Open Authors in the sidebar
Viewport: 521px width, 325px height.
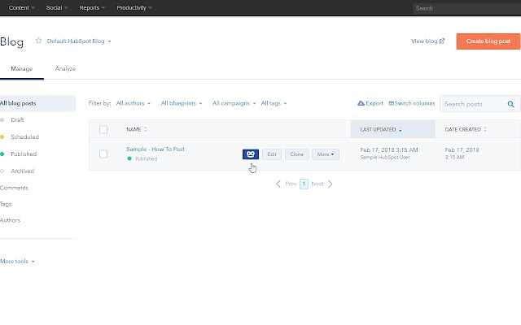pyautogui.click(x=10, y=220)
